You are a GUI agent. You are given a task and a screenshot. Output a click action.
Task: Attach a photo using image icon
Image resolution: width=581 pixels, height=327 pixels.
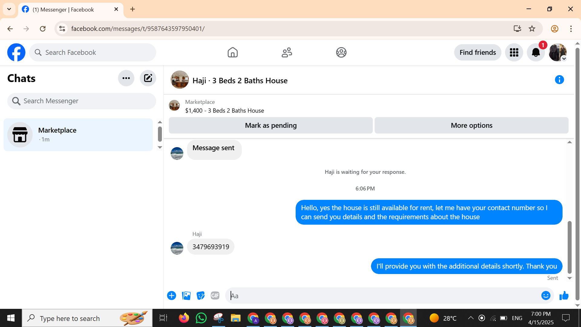pos(186,296)
